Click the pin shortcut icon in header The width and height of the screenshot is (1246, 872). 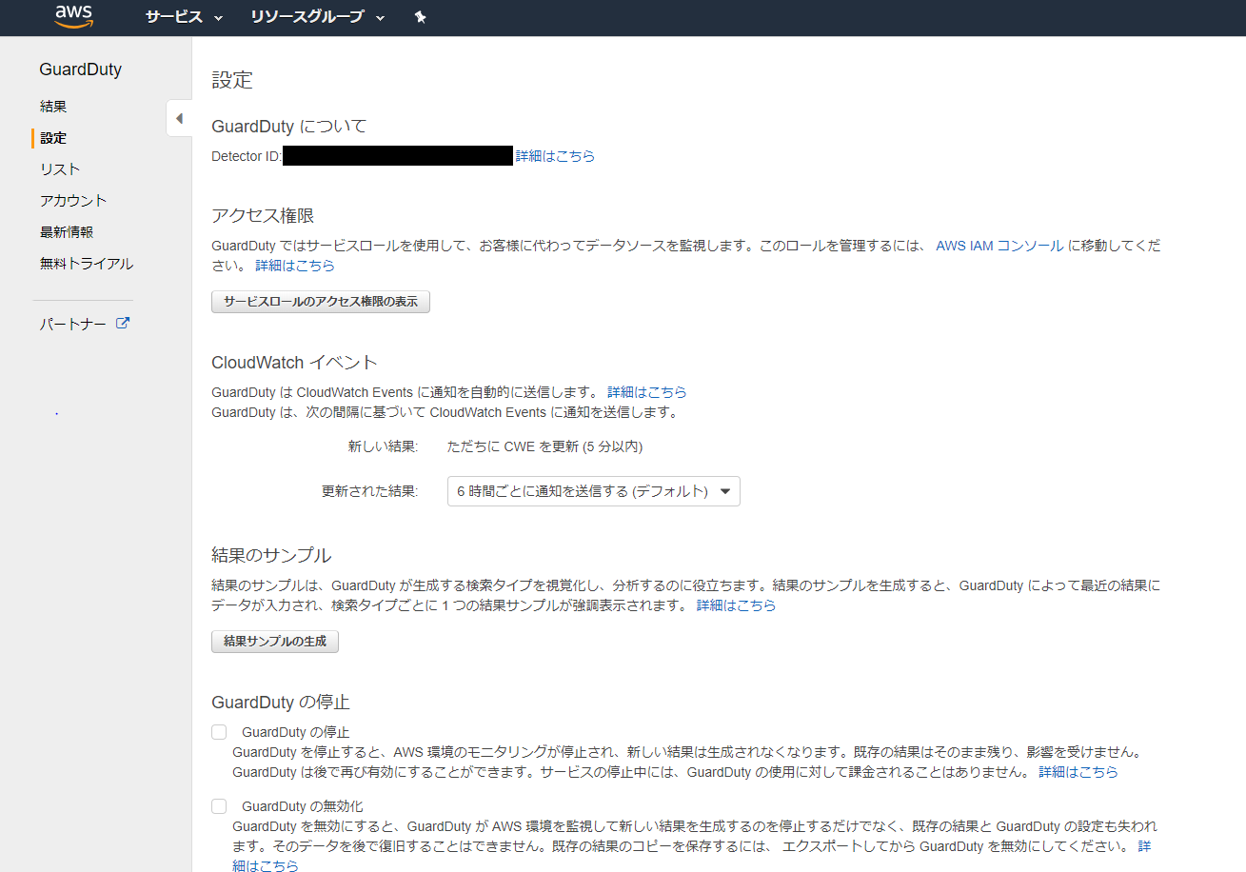tap(421, 17)
